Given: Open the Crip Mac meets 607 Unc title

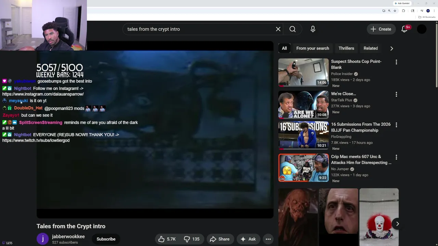Looking at the screenshot, I should pos(361,160).
